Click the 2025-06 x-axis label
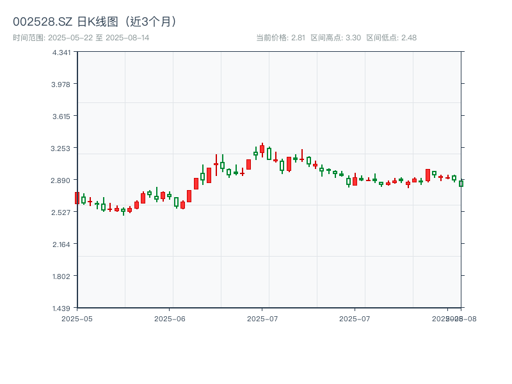The width and height of the screenshot is (512, 384). 170,318
